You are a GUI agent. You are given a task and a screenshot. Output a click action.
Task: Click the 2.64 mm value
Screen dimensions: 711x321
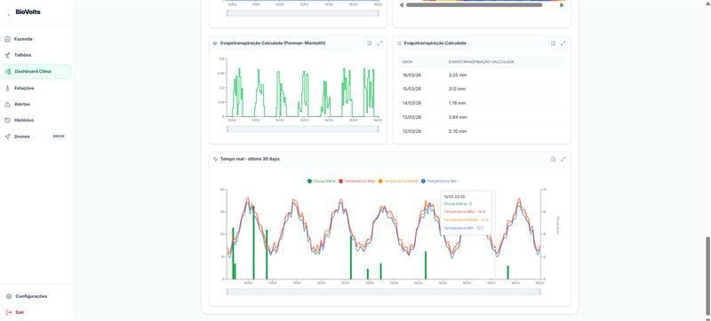click(x=457, y=117)
